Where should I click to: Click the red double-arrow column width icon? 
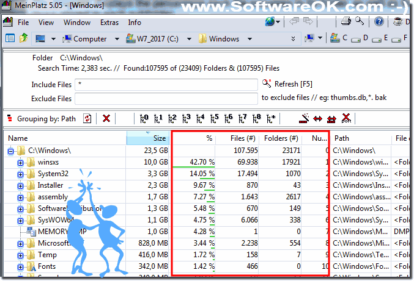[x=317, y=118]
